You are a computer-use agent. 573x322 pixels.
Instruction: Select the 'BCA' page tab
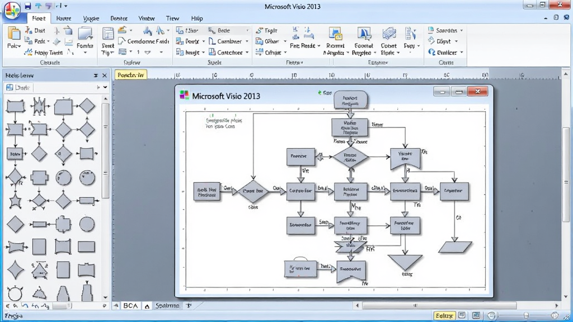[x=130, y=306]
